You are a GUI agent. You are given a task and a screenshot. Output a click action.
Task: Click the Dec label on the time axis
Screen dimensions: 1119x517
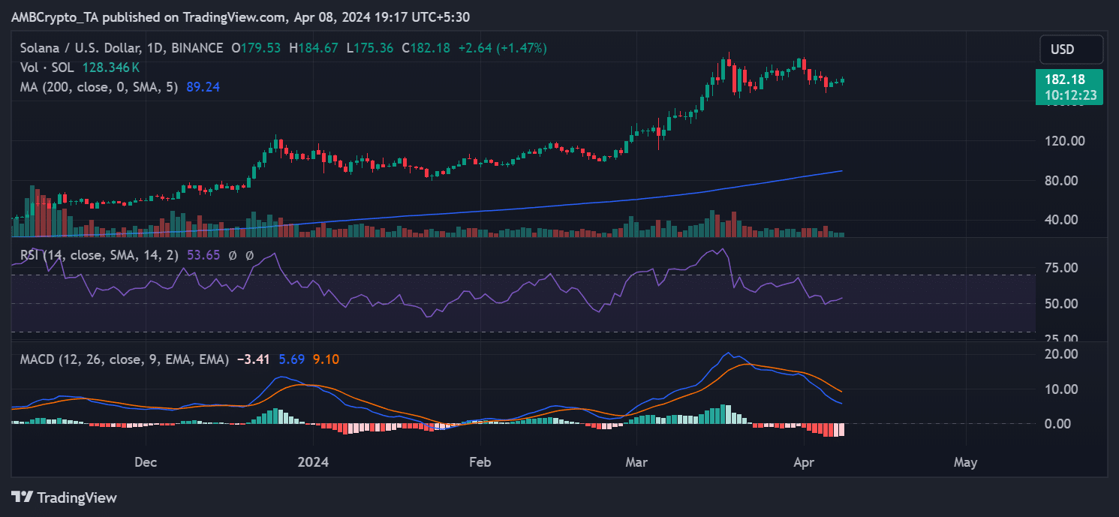(146, 462)
